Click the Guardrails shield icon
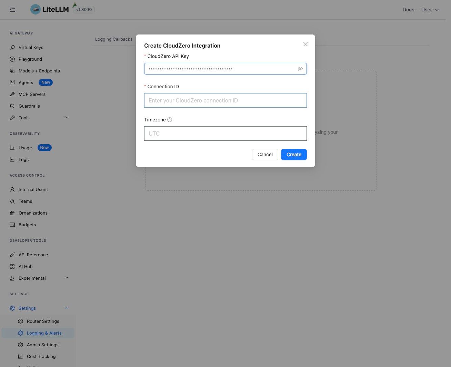The height and width of the screenshot is (367, 451). [12, 106]
